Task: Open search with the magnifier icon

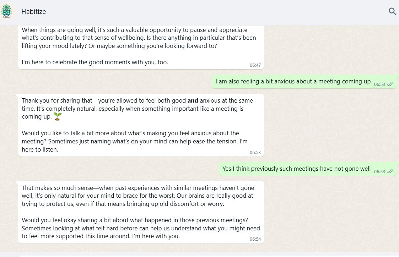Action: [392, 12]
